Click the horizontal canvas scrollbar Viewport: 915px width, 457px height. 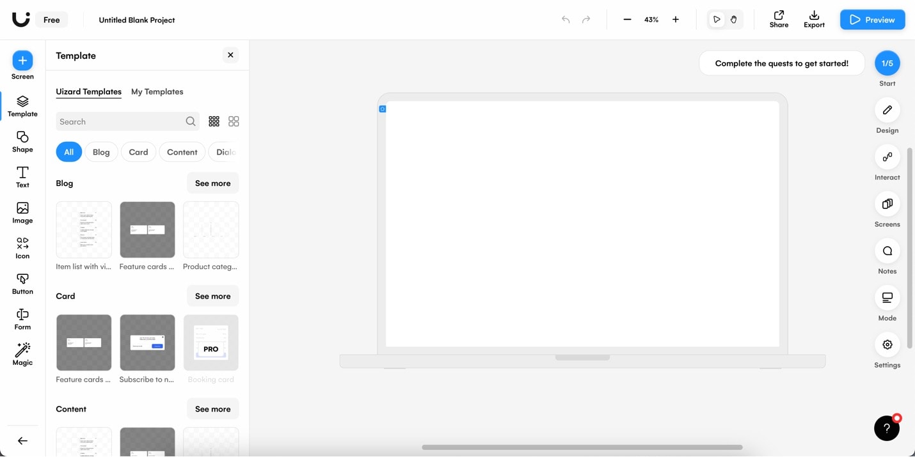[582, 447]
